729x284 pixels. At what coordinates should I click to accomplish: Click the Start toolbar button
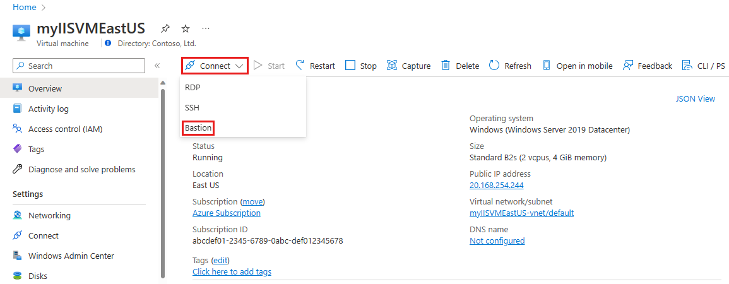tap(269, 66)
